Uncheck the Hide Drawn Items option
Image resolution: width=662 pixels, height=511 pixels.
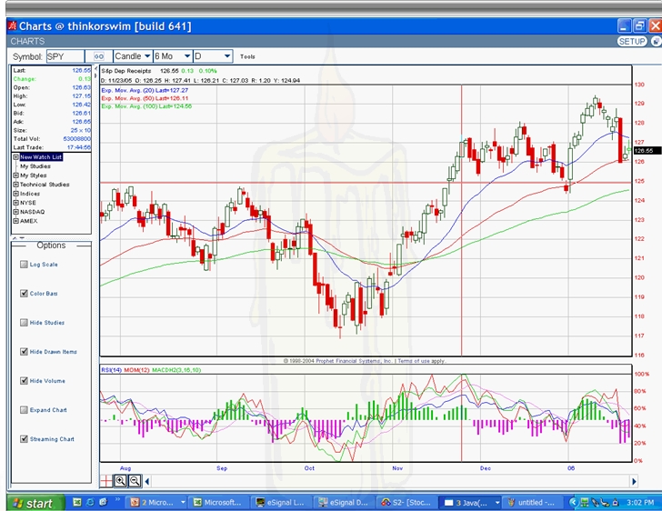(x=24, y=351)
